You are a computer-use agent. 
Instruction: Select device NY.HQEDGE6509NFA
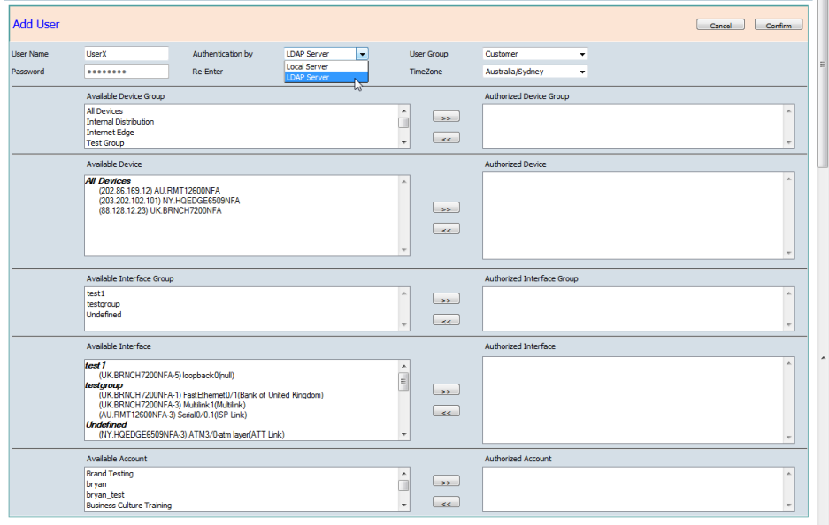[169, 201]
